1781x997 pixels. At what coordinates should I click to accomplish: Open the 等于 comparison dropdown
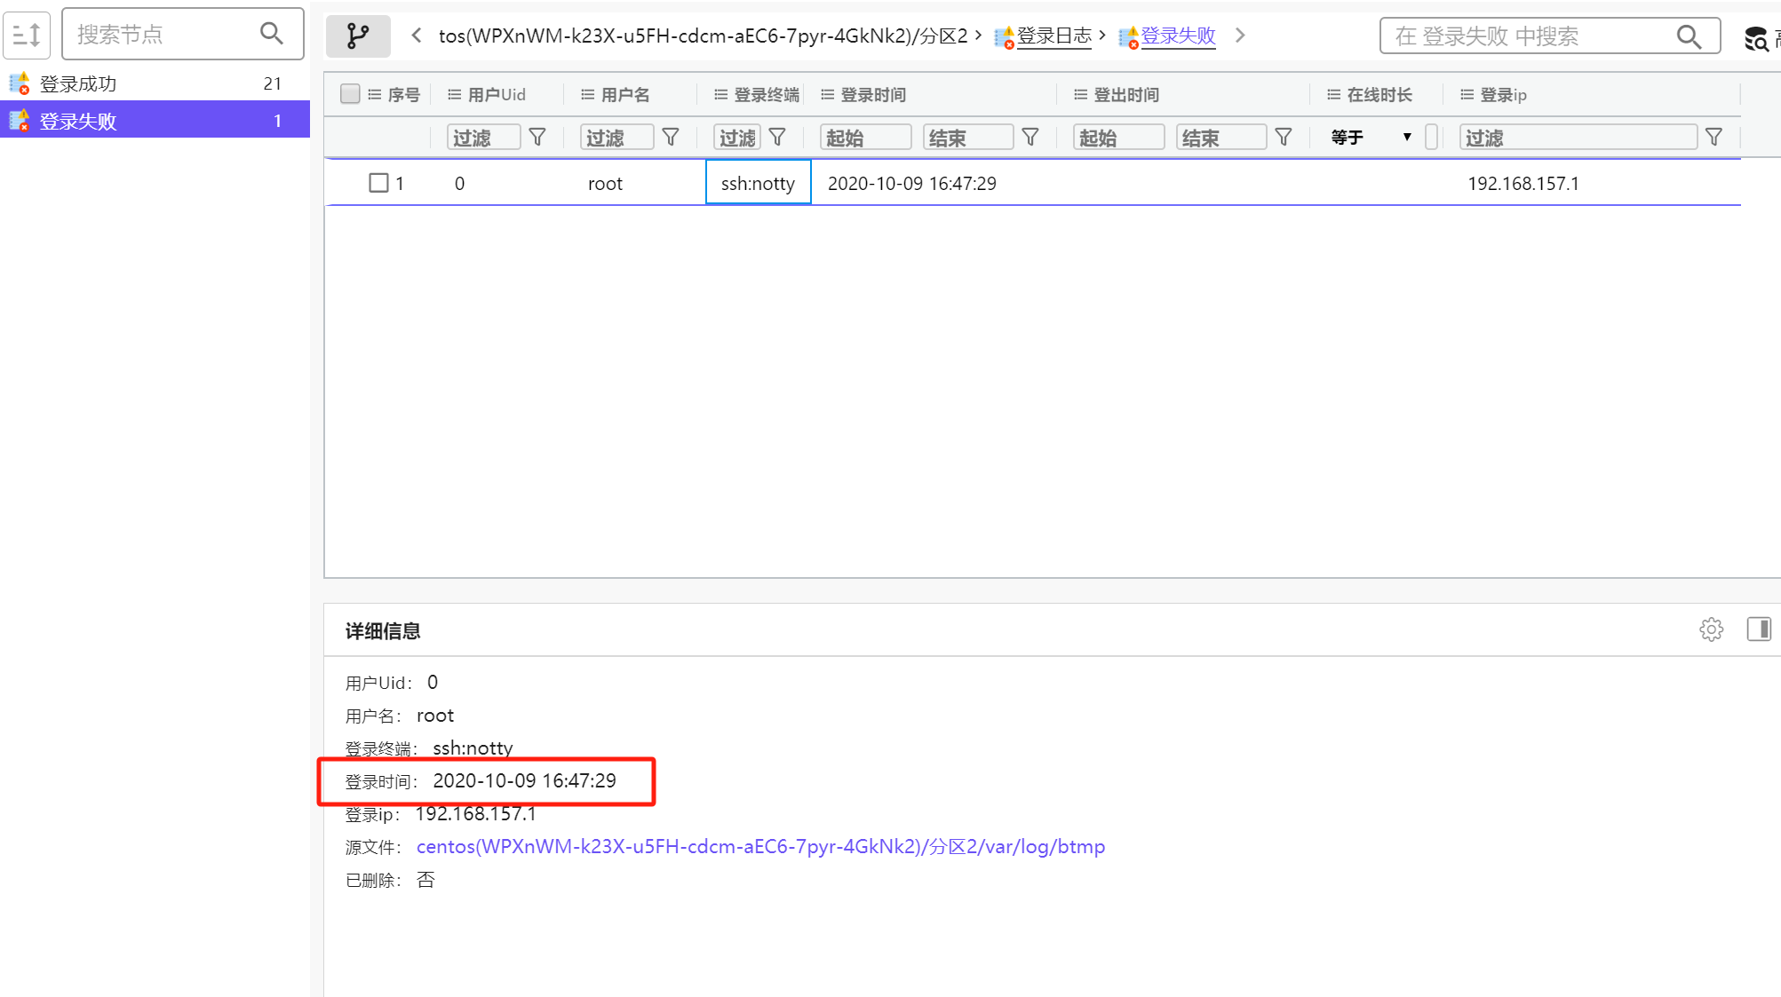(1372, 137)
